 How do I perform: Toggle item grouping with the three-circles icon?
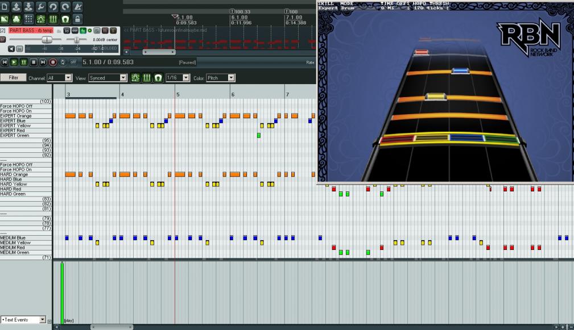coord(16,19)
